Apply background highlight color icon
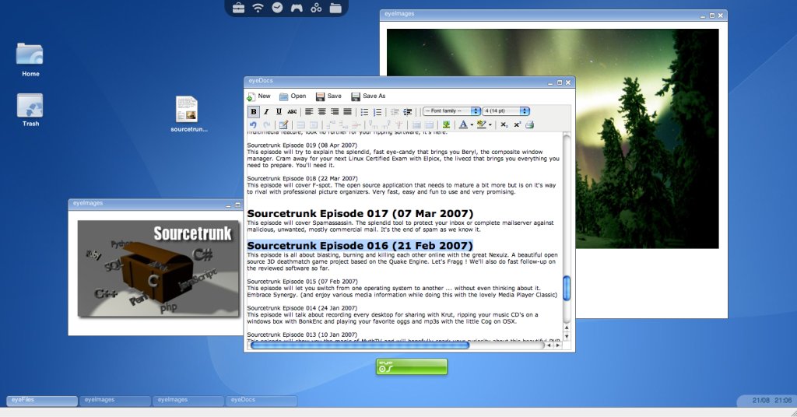 coord(481,124)
